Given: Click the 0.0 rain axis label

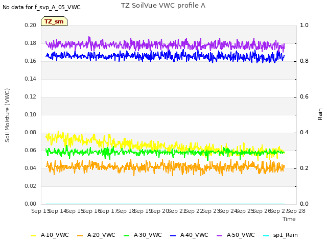Looking at the screenshot, I should (304, 204).
